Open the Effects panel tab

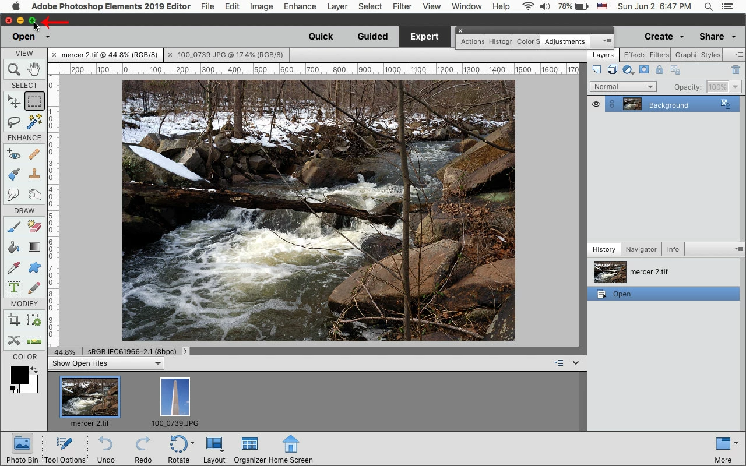pyautogui.click(x=633, y=55)
